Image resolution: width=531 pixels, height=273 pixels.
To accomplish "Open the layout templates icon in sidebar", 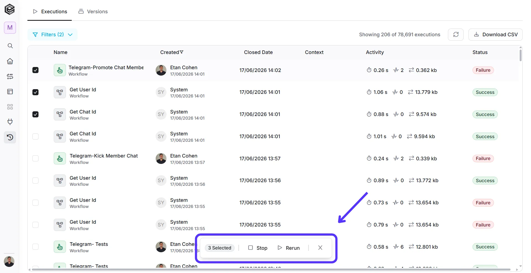I will [10, 92].
